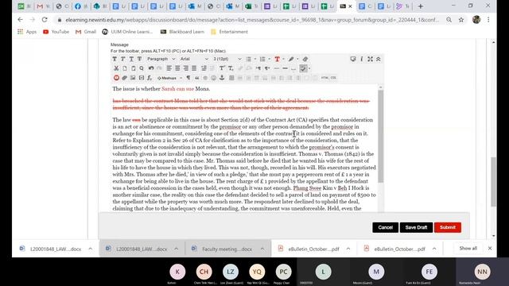Apply subscript formatting
Viewport: 509px width, 286px height.
coord(231,68)
